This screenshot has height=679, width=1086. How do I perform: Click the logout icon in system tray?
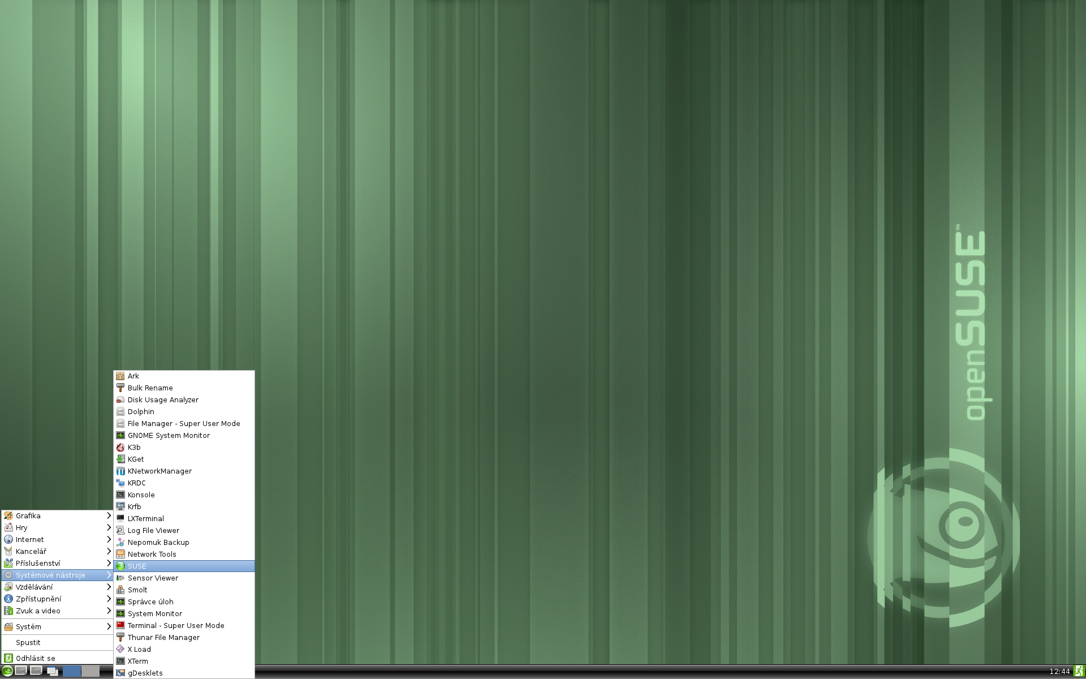click(x=1079, y=671)
